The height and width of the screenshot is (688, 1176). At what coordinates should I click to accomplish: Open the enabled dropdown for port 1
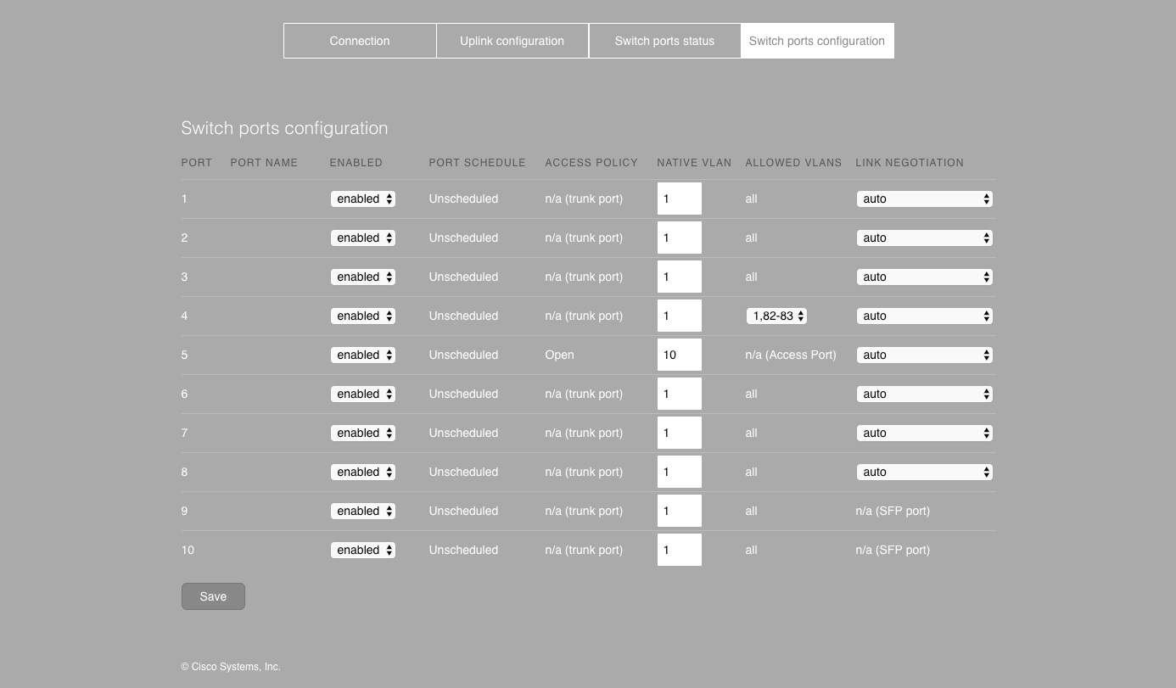click(x=363, y=199)
